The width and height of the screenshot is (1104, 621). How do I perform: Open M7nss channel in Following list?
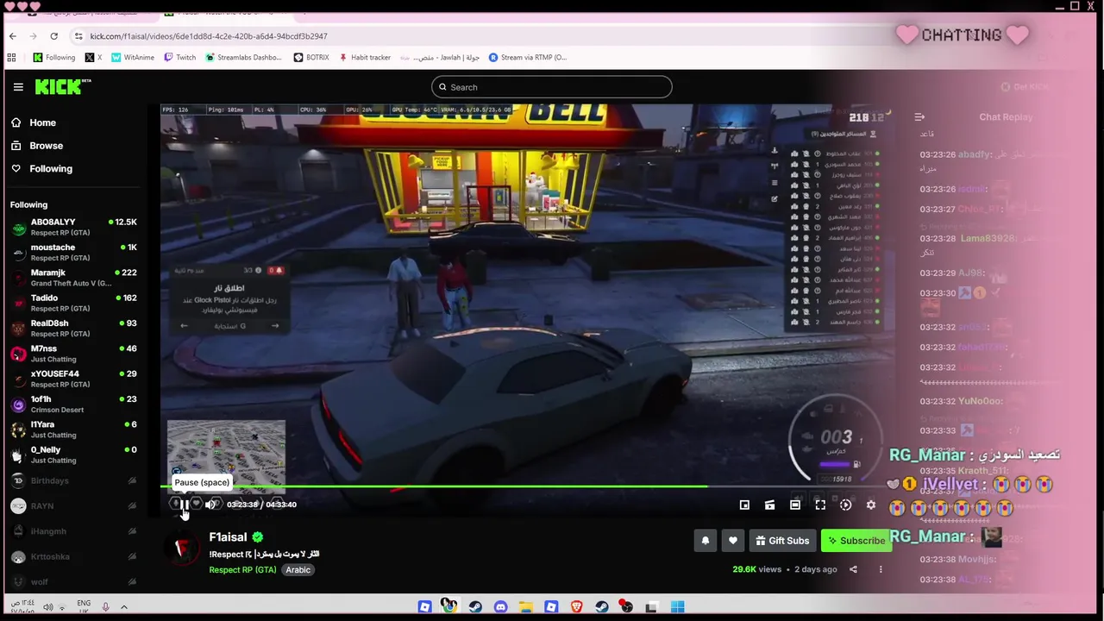(x=74, y=354)
